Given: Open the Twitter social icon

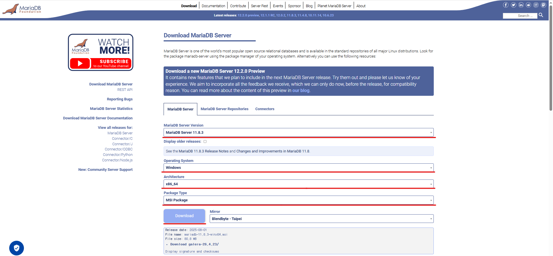Looking at the screenshot, I should pyautogui.click(x=514, y=5).
